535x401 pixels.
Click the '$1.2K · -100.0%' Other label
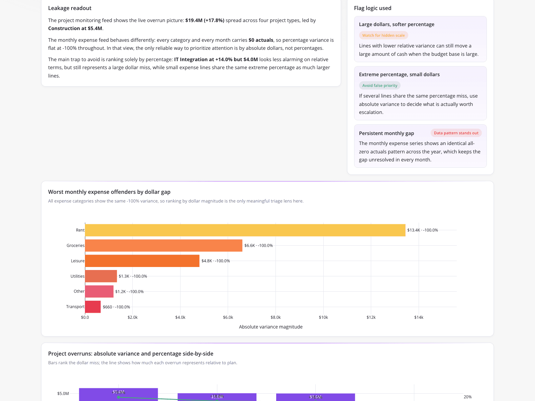129,292
